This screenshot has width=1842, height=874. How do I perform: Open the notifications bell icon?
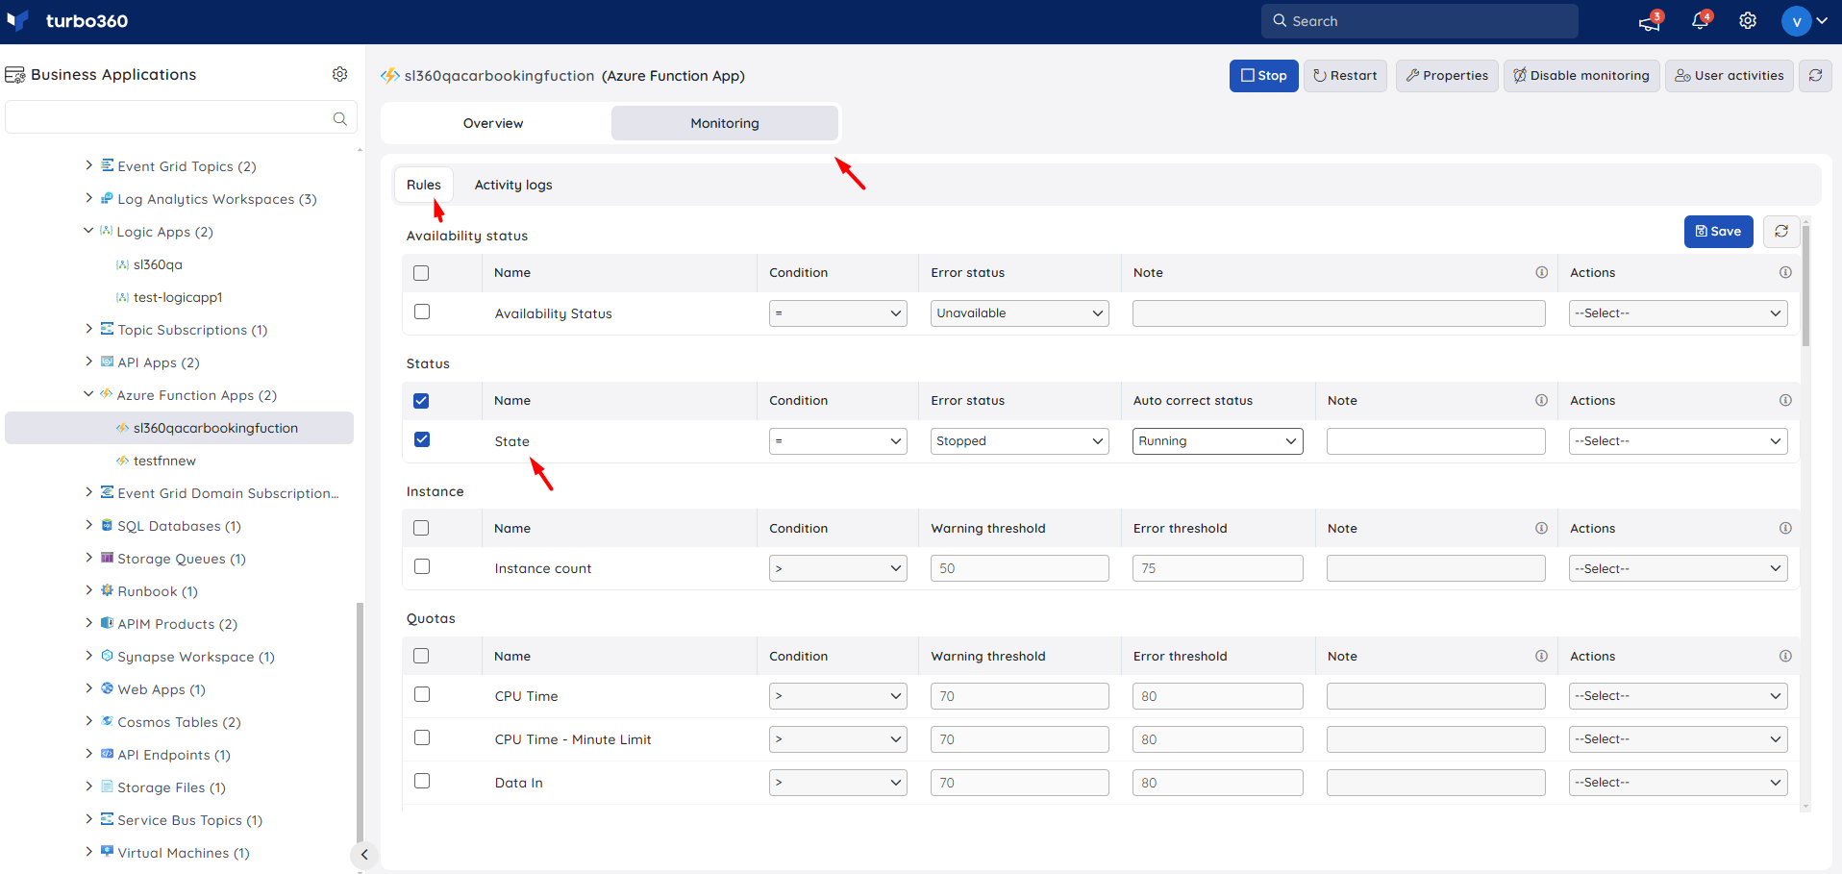[x=1700, y=21]
